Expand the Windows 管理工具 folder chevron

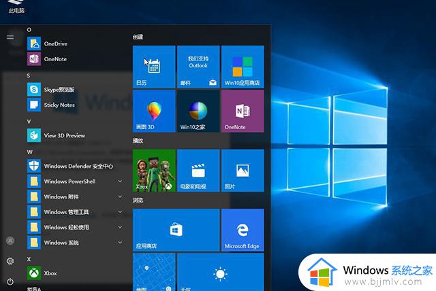(x=120, y=212)
